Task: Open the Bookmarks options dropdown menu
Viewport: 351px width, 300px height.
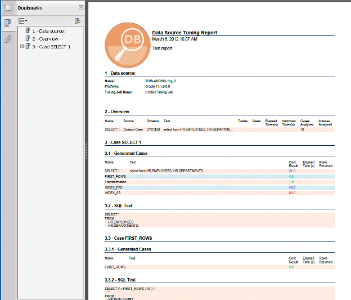Action: pos(23,21)
